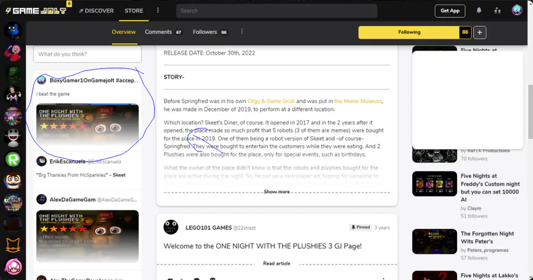
Task: Focus the 'What do you think?' field
Action: pos(88,54)
